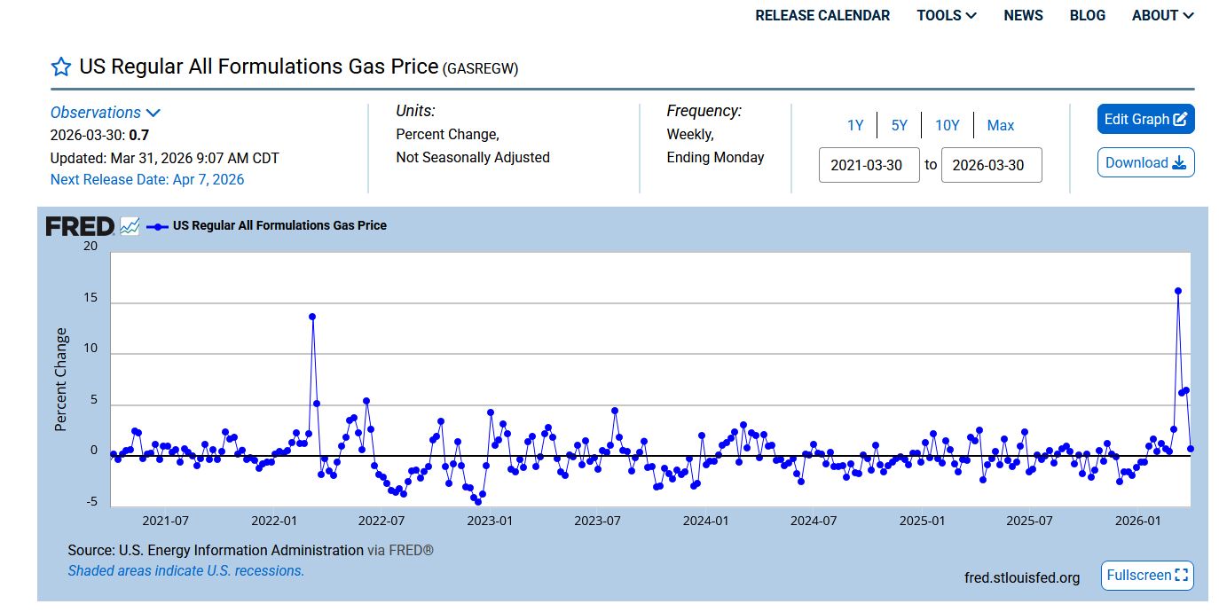This screenshot has height=612, width=1219.
Task: Click the fullscreen expand icon
Action: (x=1181, y=576)
